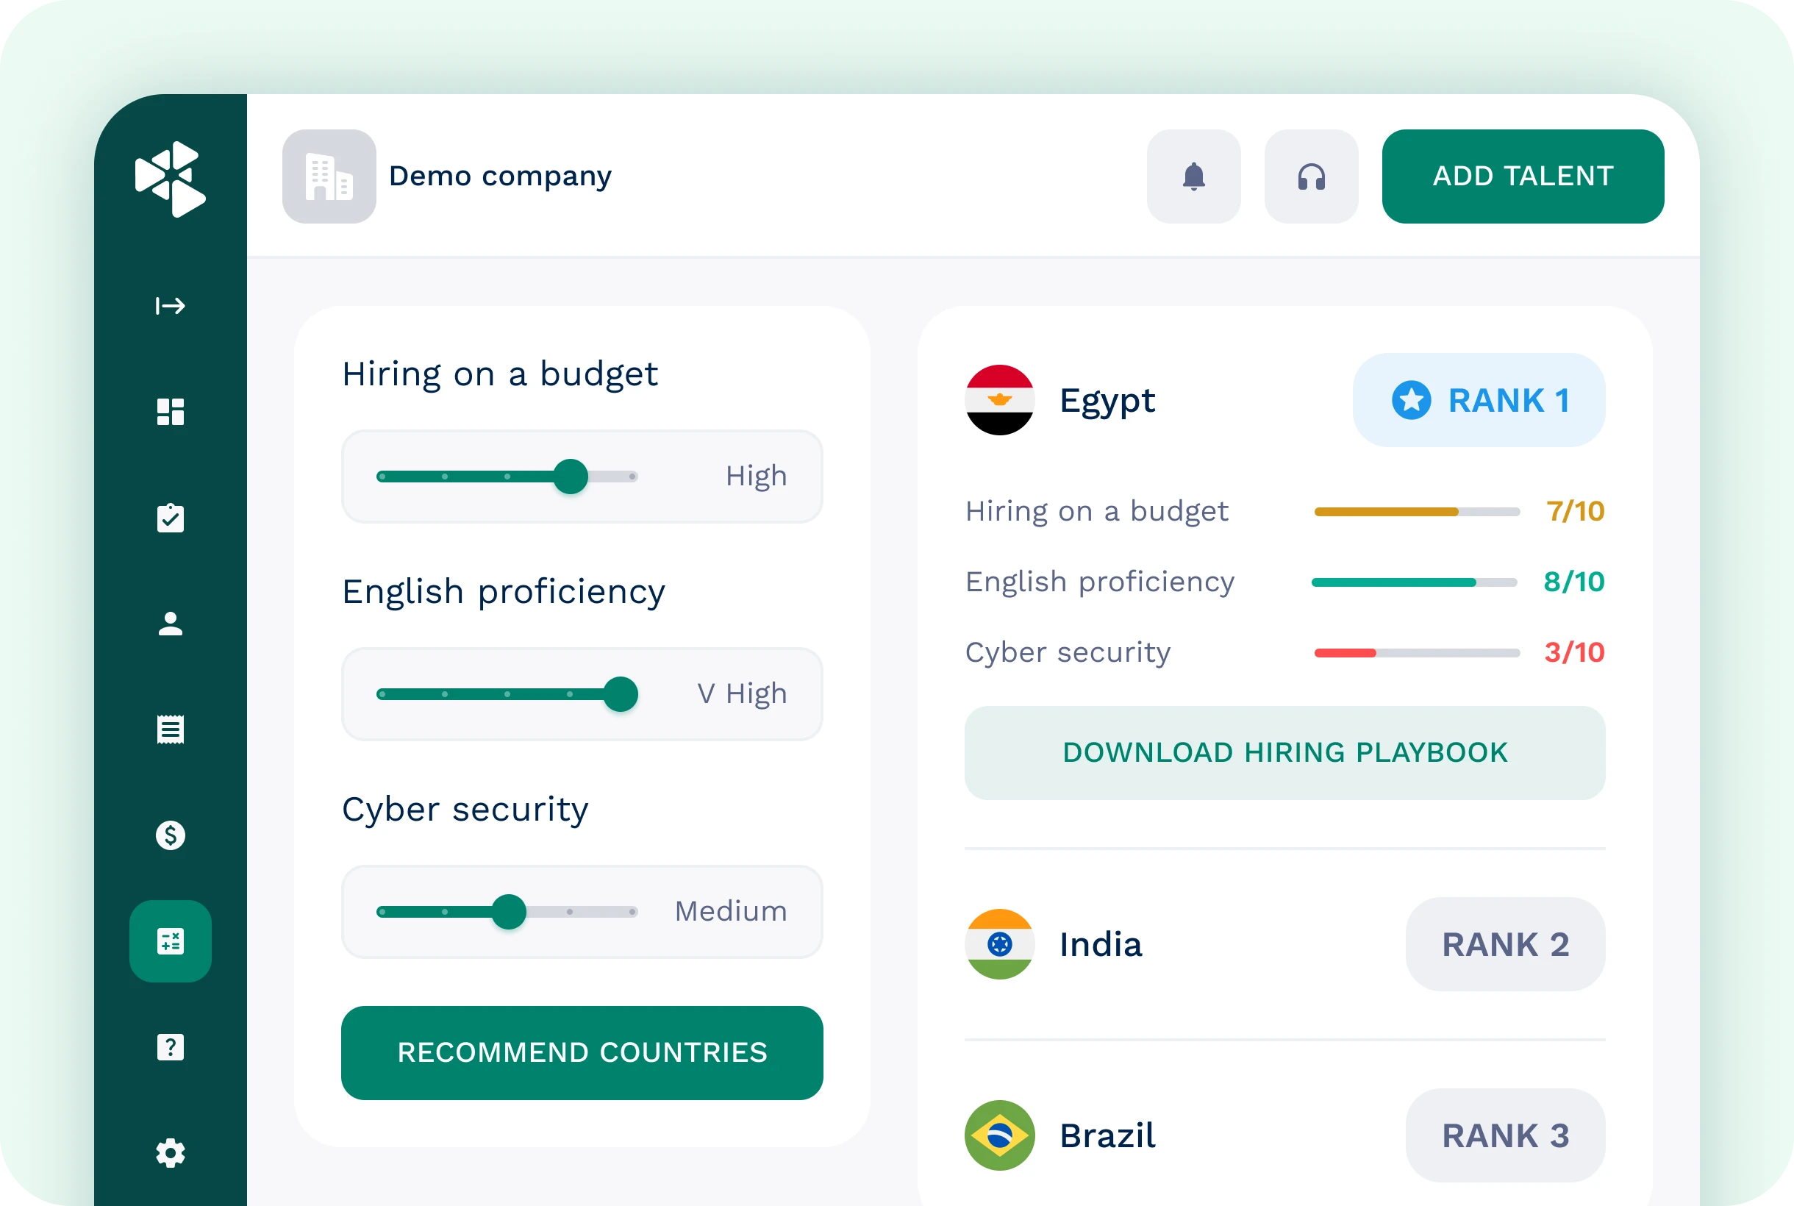Click DOWNLOAD HIRING PLAYBOOK
The image size is (1794, 1206).
1285,752
